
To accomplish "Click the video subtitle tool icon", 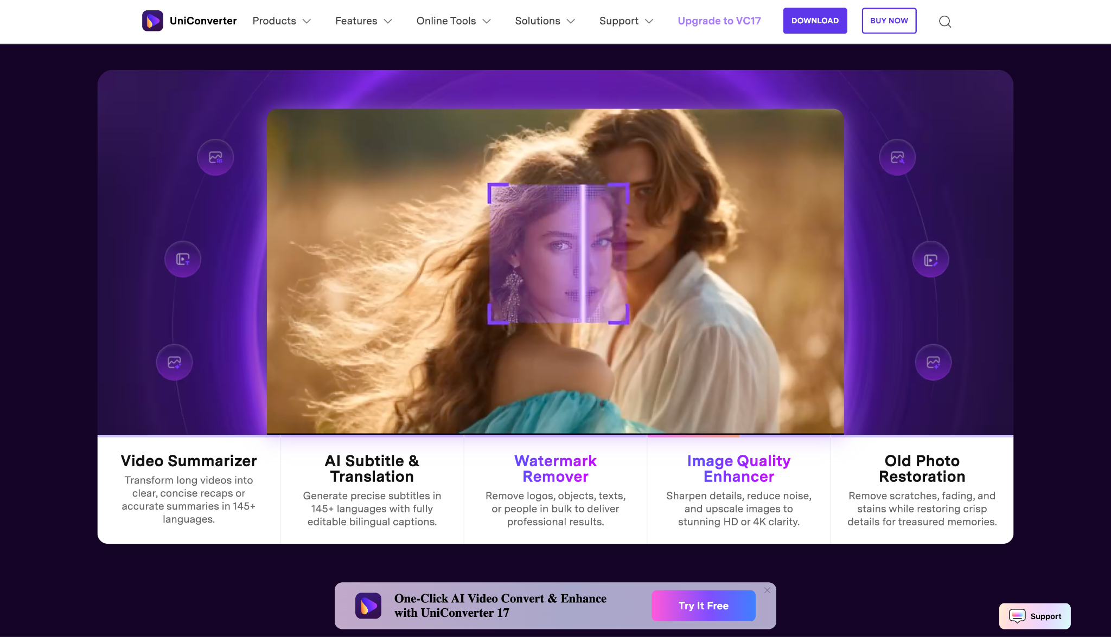I will click(183, 259).
